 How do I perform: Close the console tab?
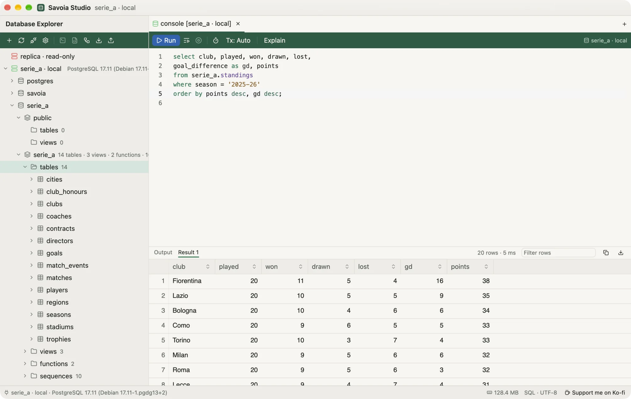[238, 24]
